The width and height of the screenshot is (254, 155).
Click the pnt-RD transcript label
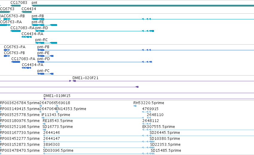41,28
